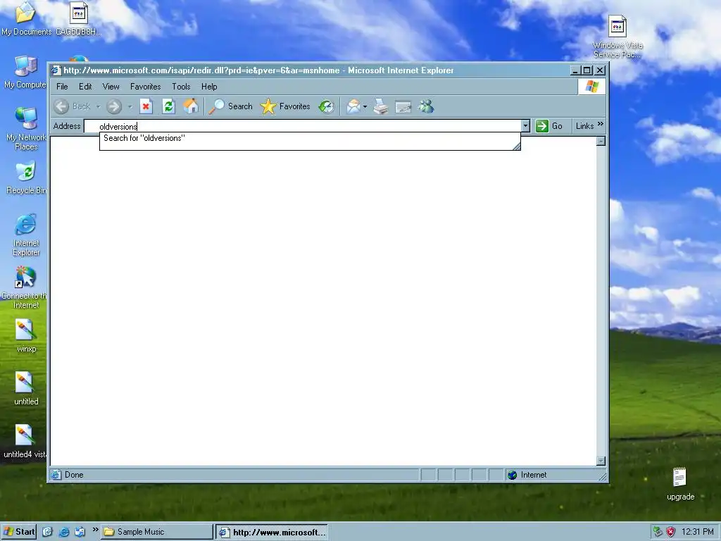The width and height of the screenshot is (721, 541).
Task: Switch to Sample Music taskbar button
Action: point(156,532)
